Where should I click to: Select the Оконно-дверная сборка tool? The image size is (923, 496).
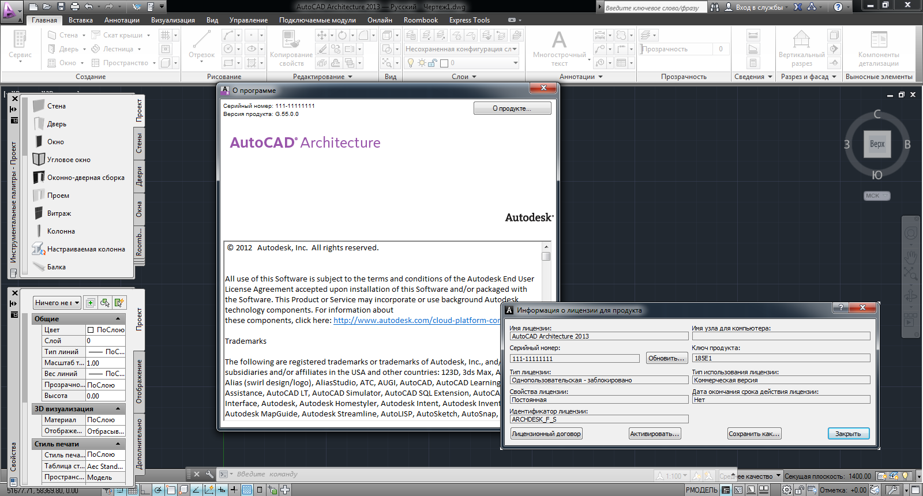click(80, 178)
